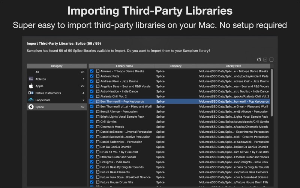Click path ending in Ethereal Guitar and Vocals
The height and width of the screenshot is (188, 300).
(x=234, y=157)
